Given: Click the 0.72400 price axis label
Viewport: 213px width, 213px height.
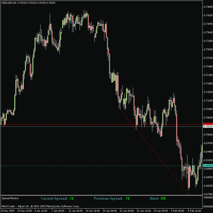Looking at the screenshot, I should 208,66.
